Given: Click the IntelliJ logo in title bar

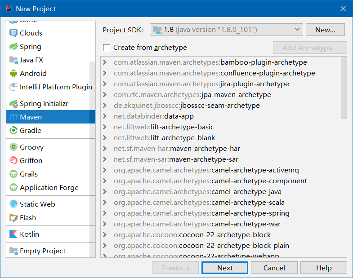Looking at the screenshot, I should pos(9,9).
